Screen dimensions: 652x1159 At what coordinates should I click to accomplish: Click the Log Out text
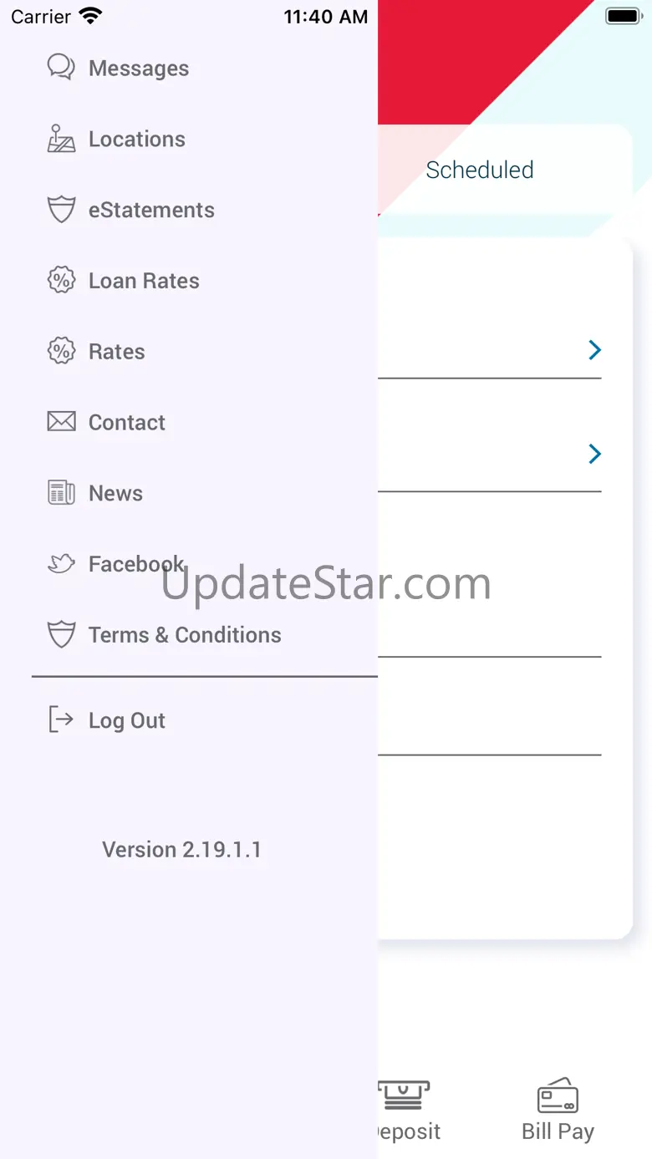127,720
